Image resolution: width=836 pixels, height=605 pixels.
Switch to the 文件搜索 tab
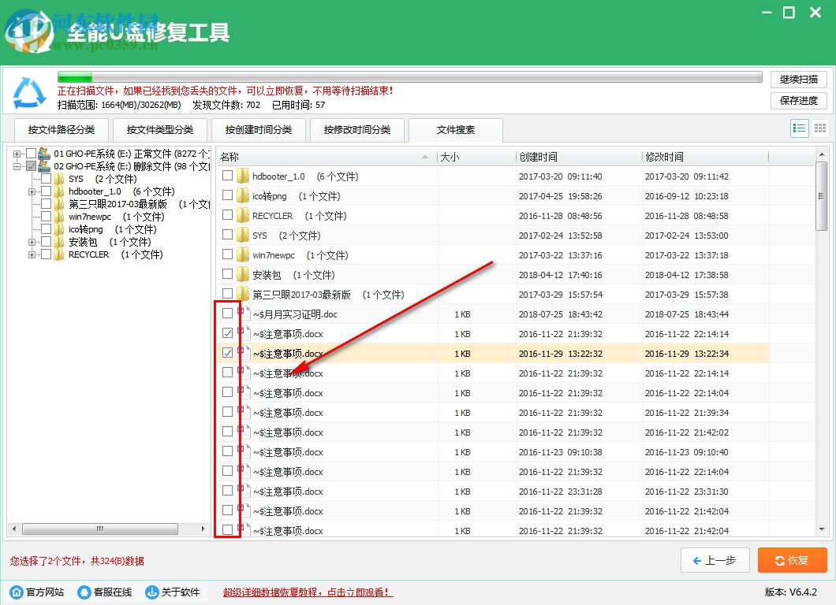click(456, 131)
